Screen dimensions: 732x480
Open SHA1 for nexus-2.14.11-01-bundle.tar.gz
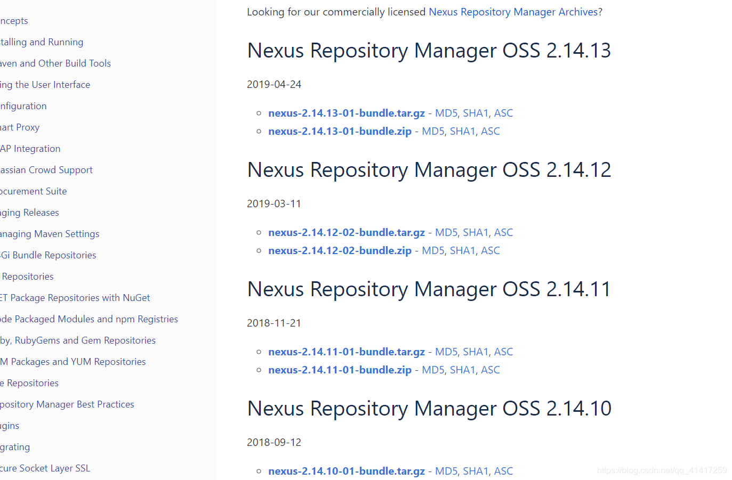click(476, 352)
